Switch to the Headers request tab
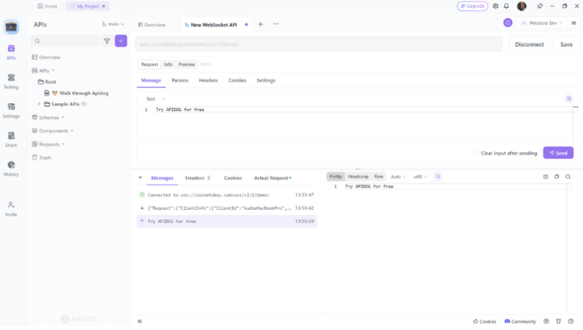583x330 pixels. [208, 81]
